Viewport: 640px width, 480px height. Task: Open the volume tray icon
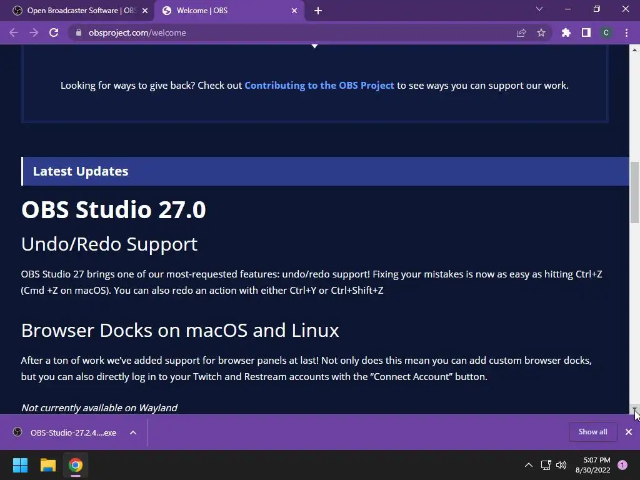pyautogui.click(x=562, y=465)
